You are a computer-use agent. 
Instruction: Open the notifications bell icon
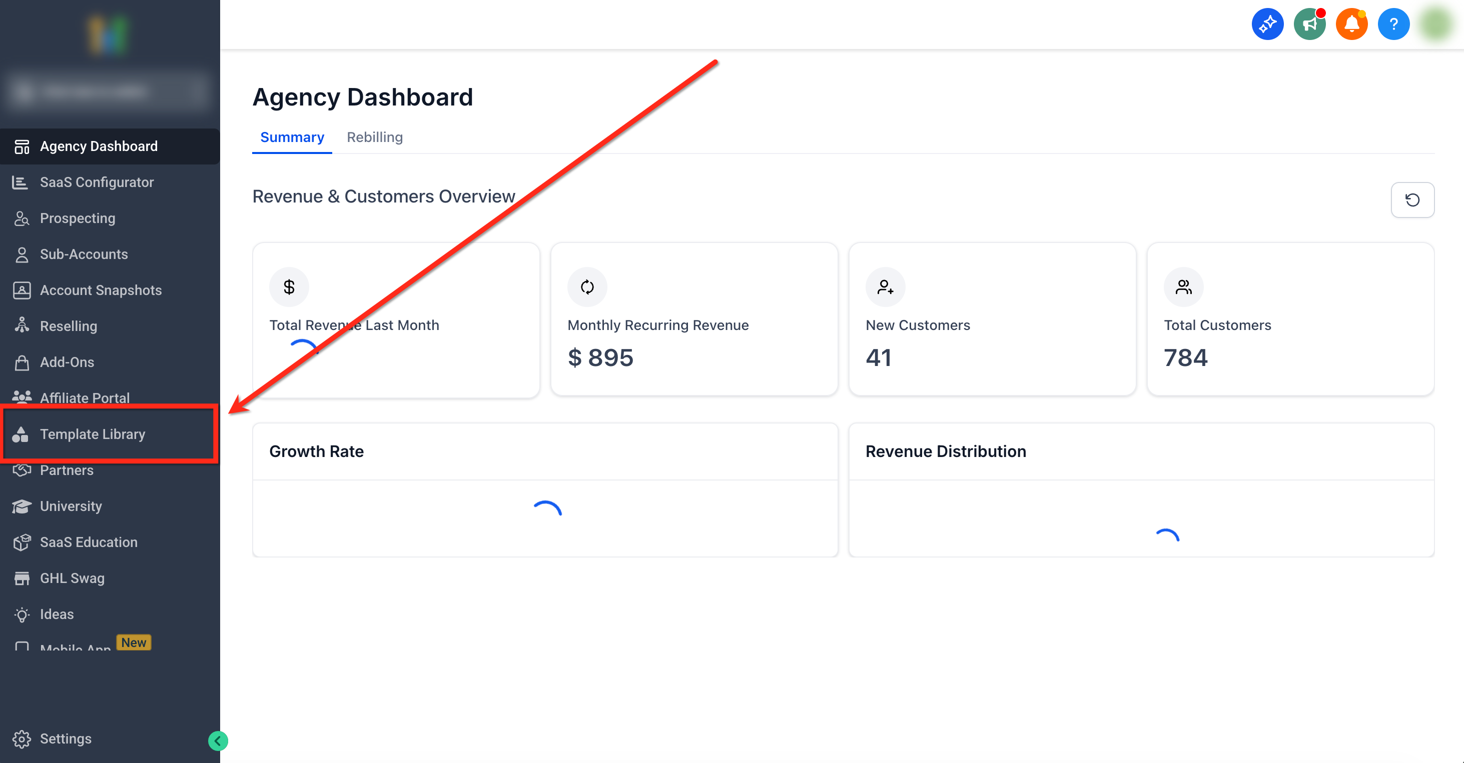click(x=1351, y=24)
